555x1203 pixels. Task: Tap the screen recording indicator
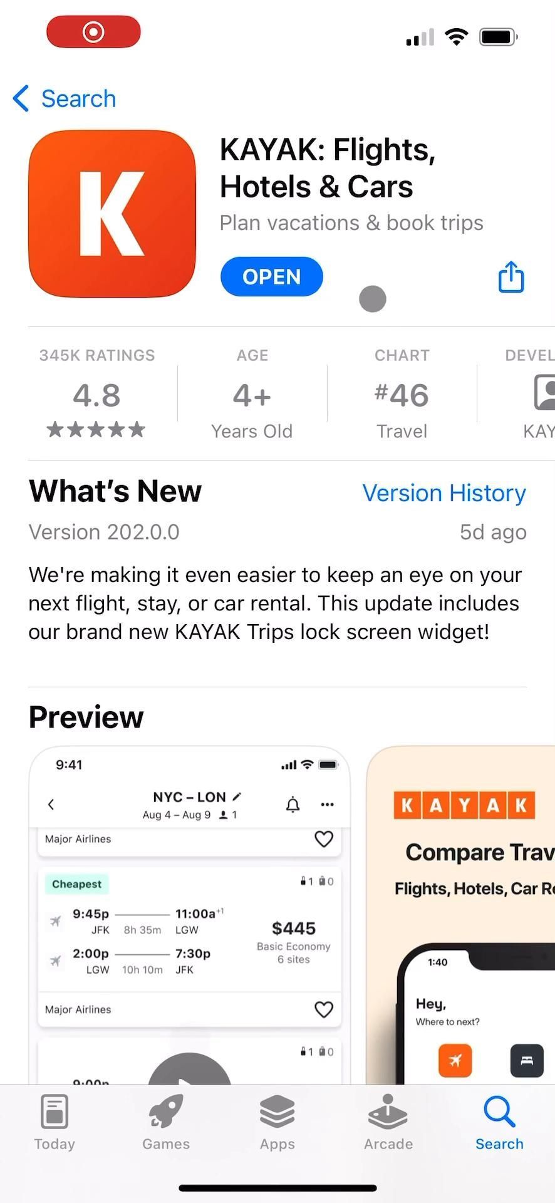(x=93, y=32)
